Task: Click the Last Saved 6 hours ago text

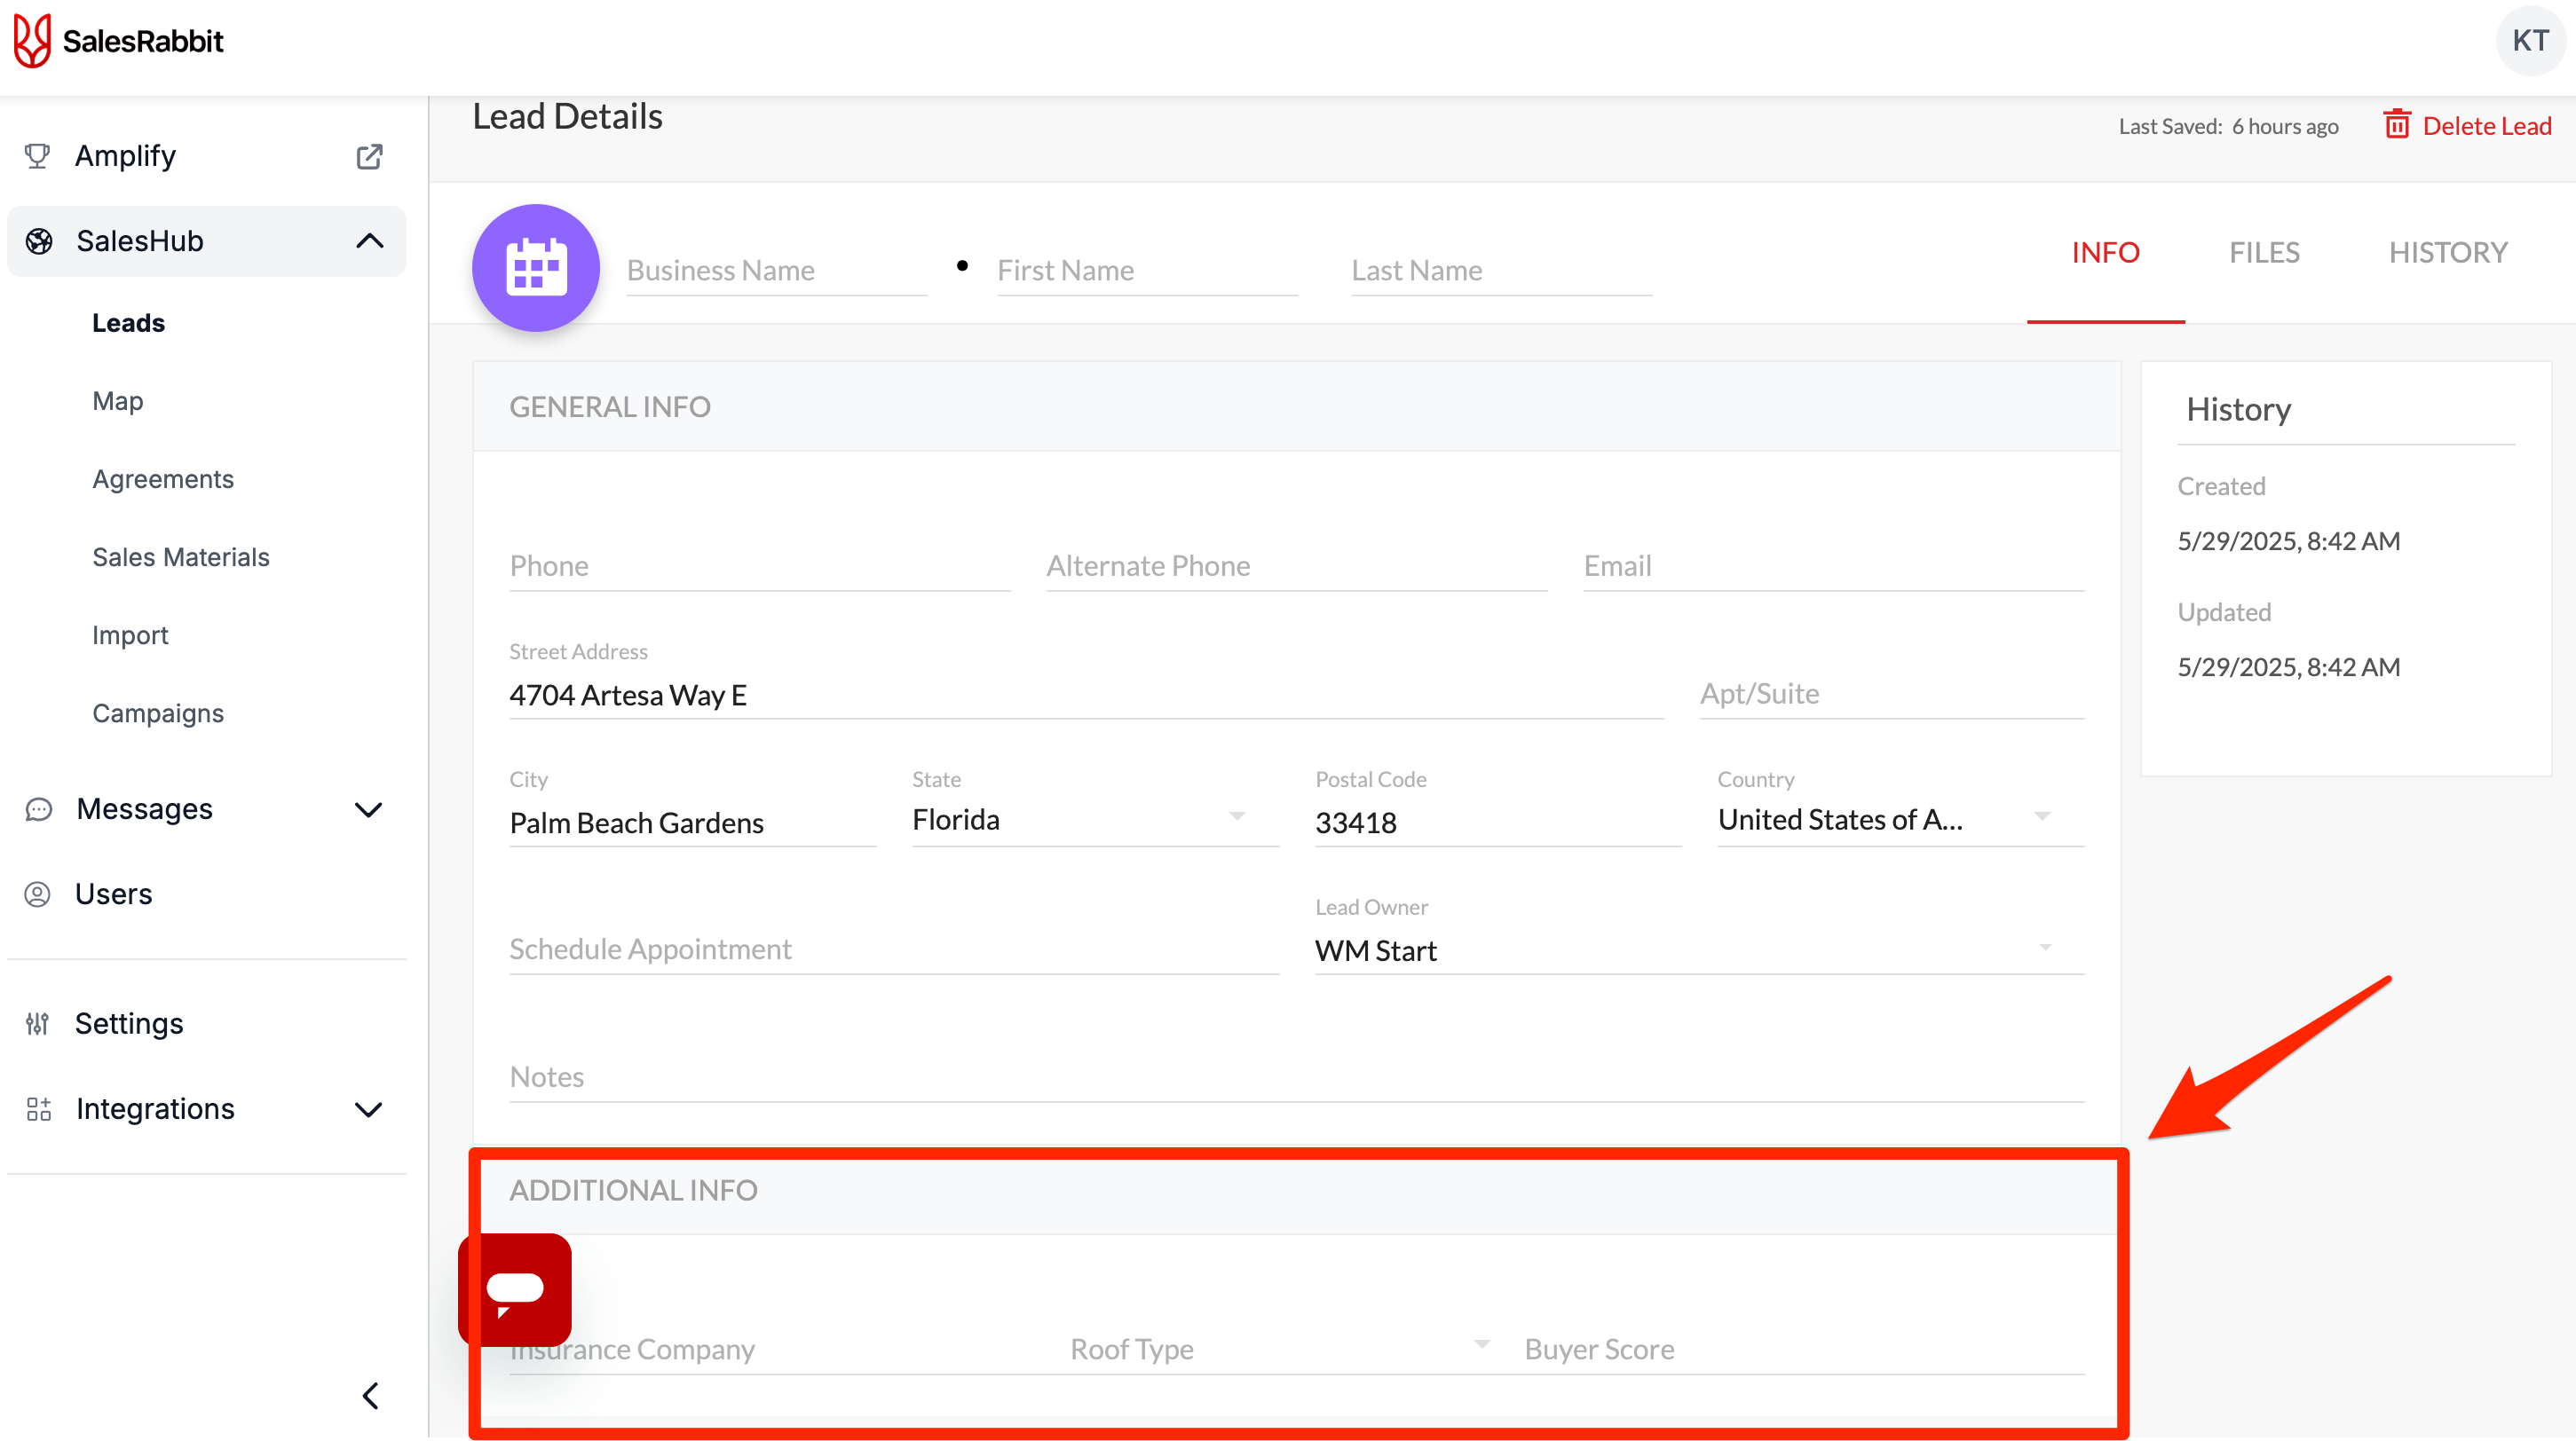Action: pyautogui.click(x=2228, y=126)
